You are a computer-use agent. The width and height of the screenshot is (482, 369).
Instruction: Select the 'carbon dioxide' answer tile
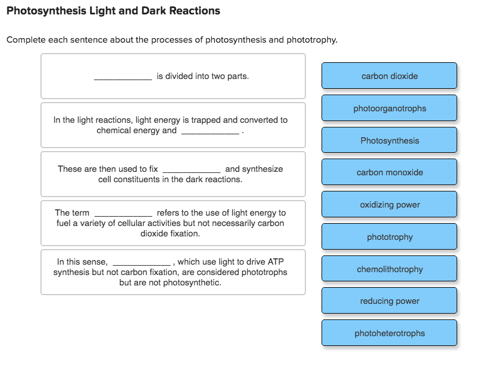[388, 76]
